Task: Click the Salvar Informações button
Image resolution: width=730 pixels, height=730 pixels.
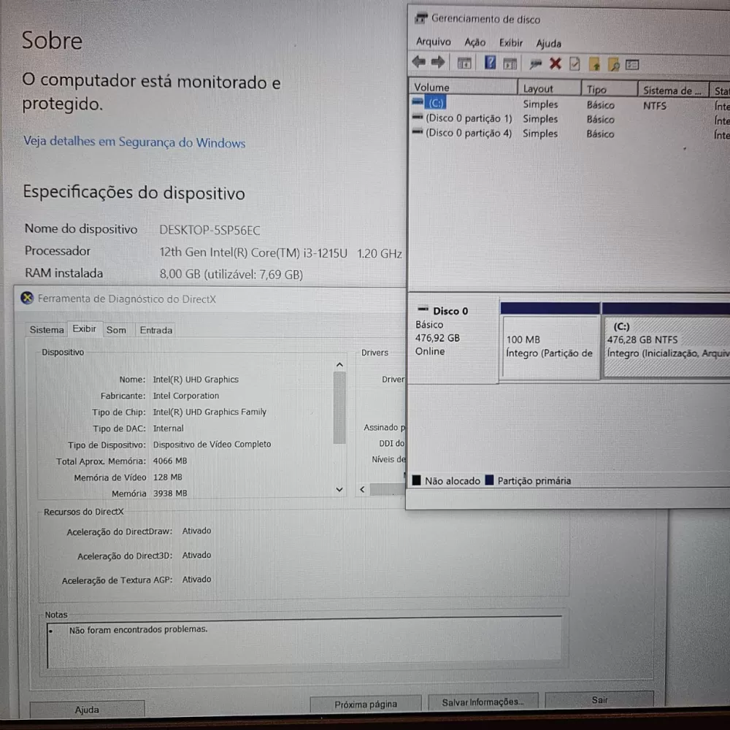Action: [483, 702]
